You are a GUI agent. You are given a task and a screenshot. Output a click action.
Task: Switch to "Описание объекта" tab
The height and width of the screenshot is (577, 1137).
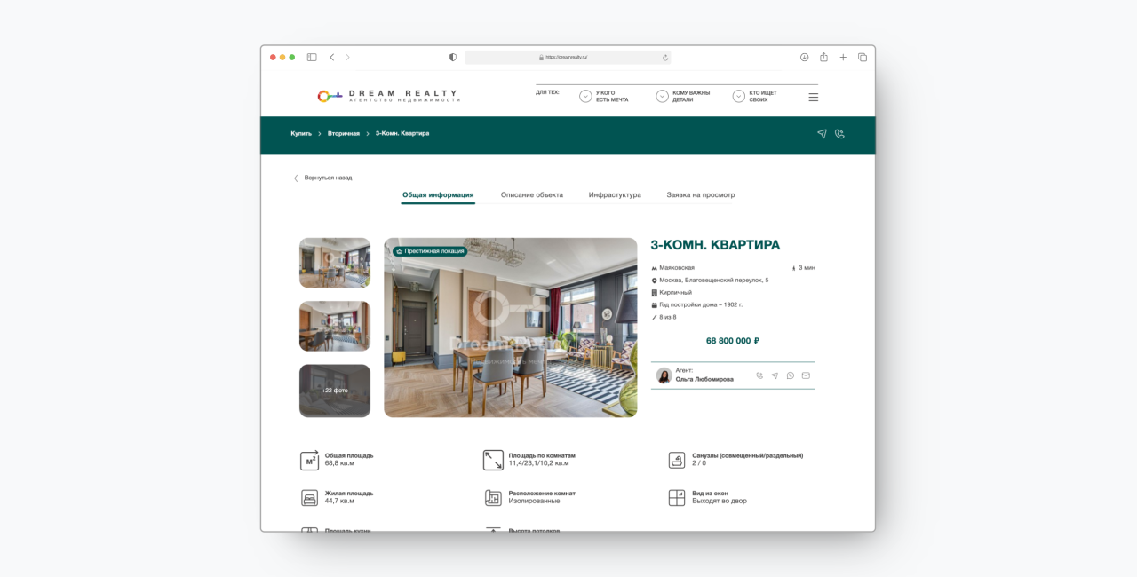coord(532,194)
